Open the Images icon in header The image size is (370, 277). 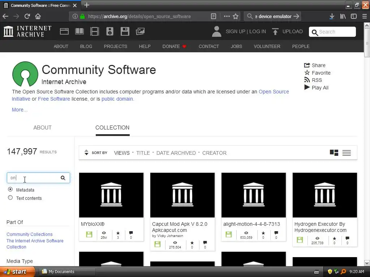pos(140,31)
